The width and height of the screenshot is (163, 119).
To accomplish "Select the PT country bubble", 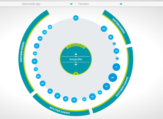I will point(106,87).
